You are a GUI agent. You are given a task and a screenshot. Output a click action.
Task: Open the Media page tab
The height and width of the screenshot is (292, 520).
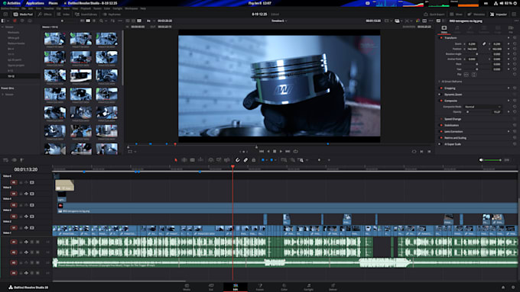[187, 287]
